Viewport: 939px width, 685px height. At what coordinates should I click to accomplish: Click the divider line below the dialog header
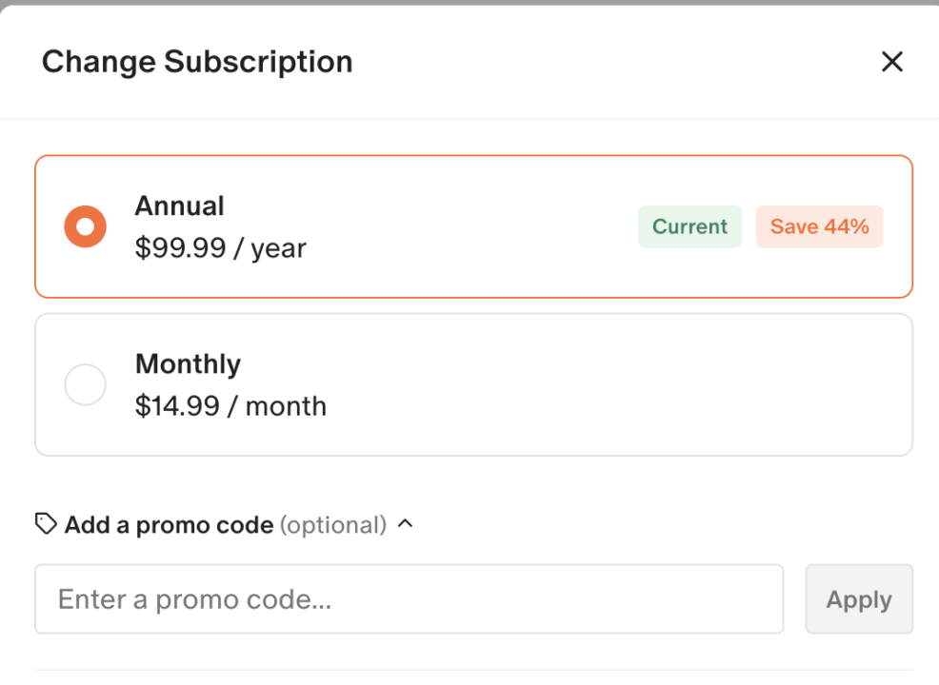point(469,118)
